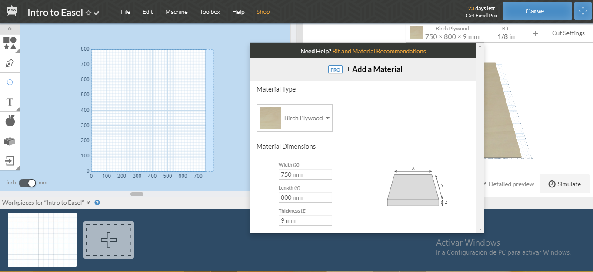Screen dimensions: 593x272
Task: Open the Shapes tool
Action: pos(10,43)
